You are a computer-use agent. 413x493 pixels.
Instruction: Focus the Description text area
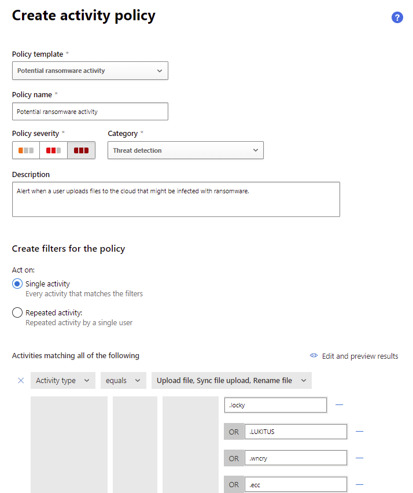176,199
